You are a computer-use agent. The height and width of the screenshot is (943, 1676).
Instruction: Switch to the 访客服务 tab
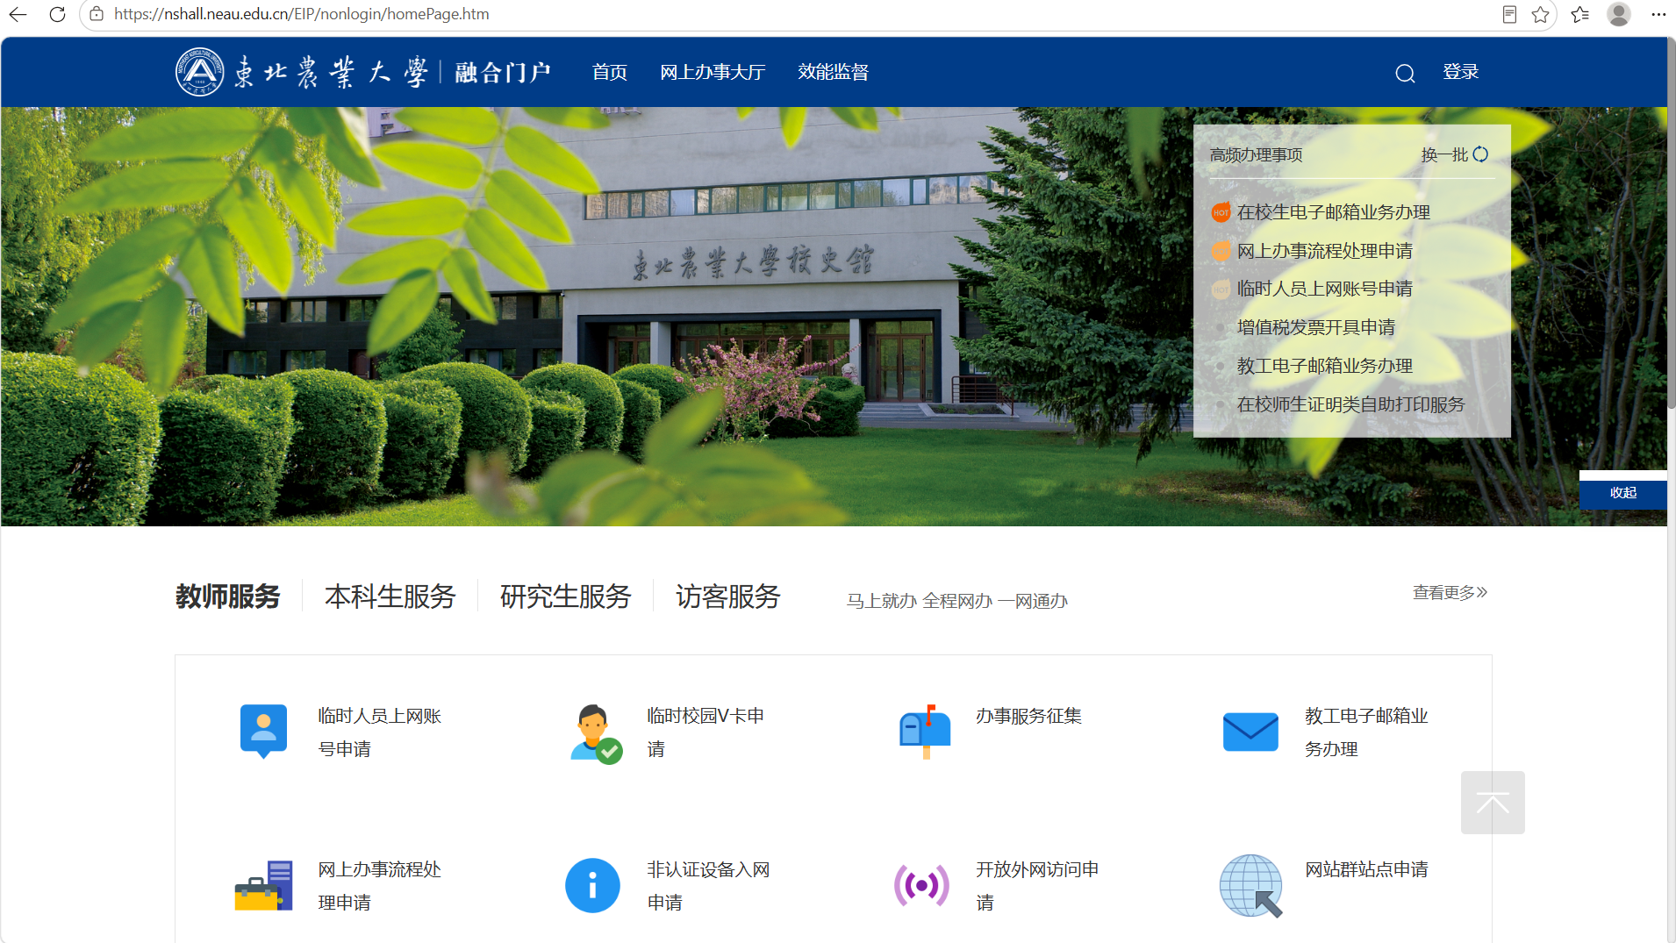click(x=728, y=597)
